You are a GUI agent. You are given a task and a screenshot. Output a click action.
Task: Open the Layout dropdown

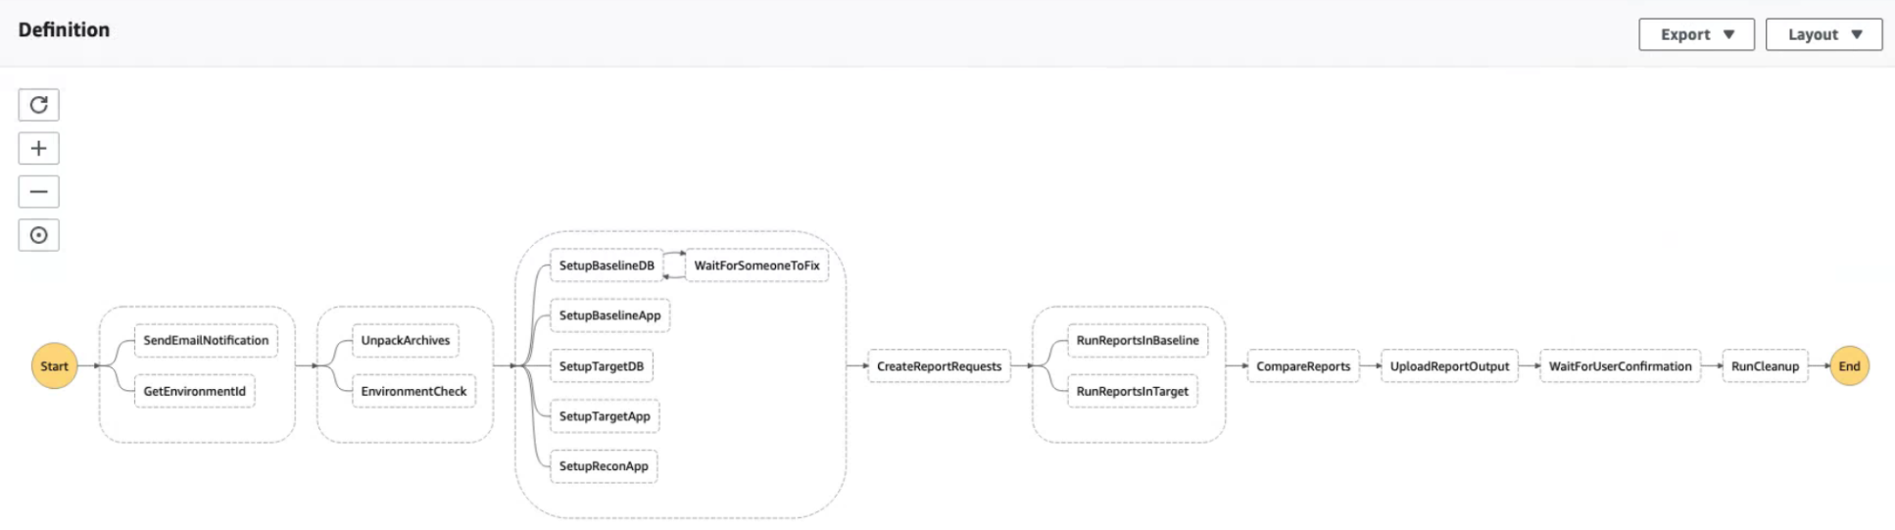[x=1823, y=34]
